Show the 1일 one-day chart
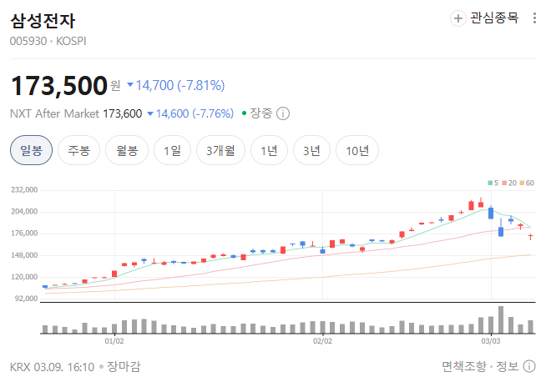Screen dimensions: 551x377 pyautogui.click(x=172, y=151)
